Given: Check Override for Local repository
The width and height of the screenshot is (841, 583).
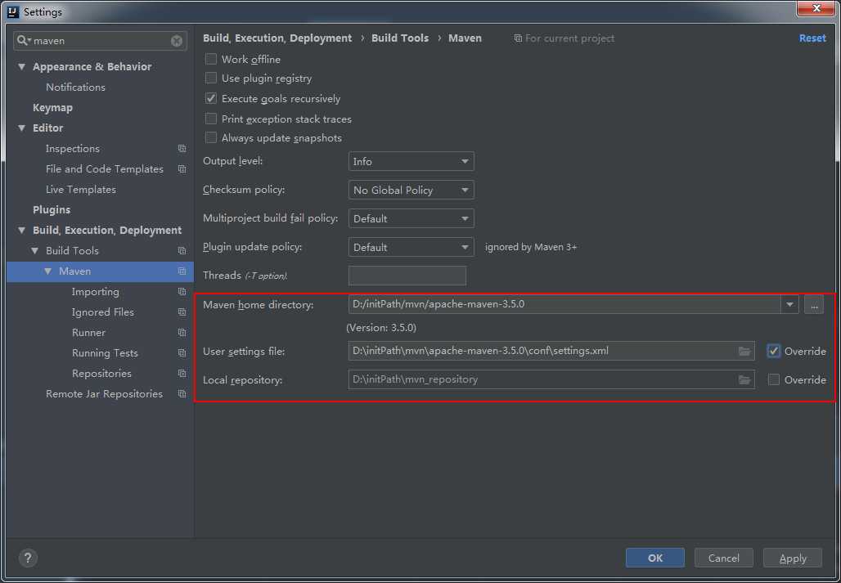Looking at the screenshot, I should click(x=773, y=379).
